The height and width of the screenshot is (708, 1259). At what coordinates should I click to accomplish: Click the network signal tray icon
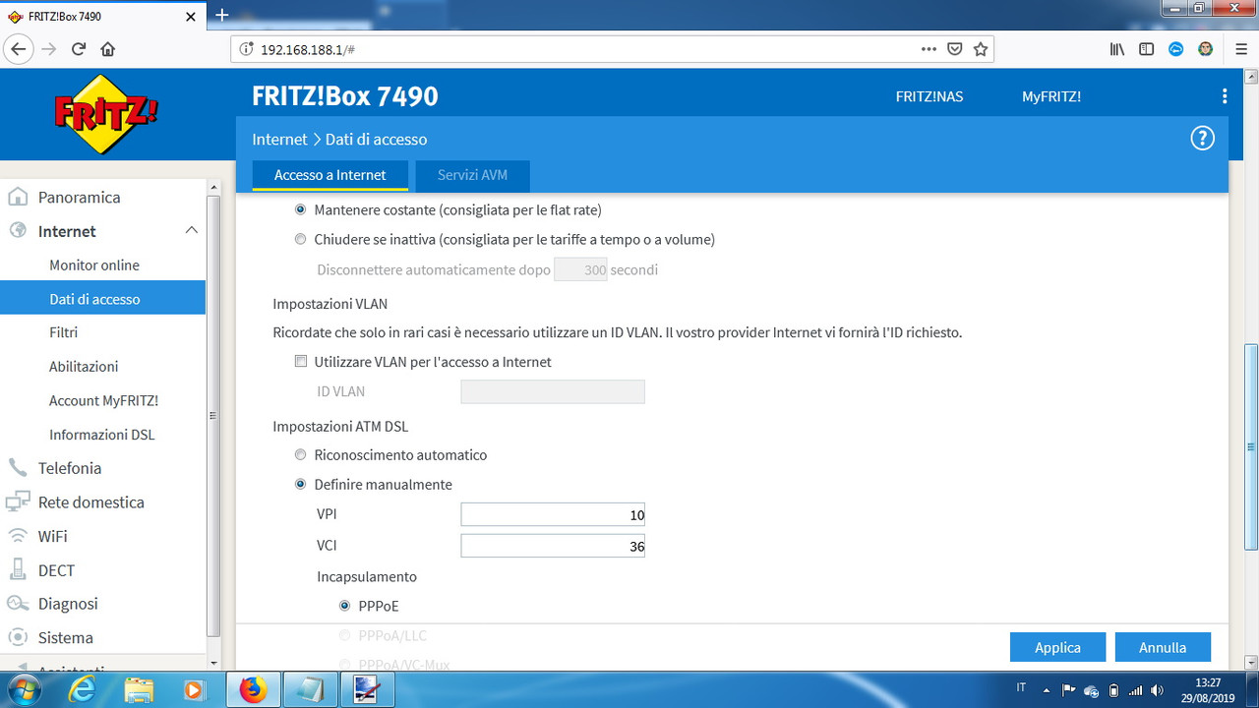(1136, 690)
